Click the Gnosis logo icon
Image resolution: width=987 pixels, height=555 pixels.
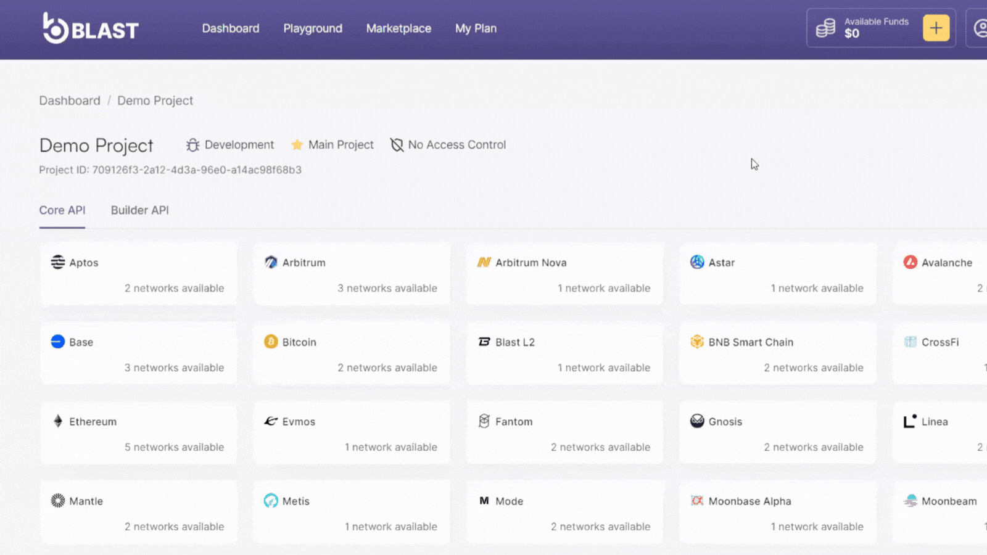697,421
